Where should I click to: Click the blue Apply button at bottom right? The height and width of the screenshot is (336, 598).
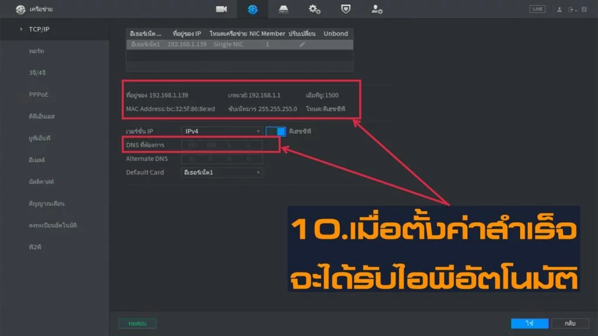[529, 323]
